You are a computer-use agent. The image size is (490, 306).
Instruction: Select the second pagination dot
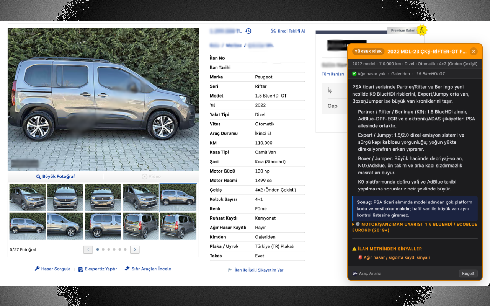[103, 249]
